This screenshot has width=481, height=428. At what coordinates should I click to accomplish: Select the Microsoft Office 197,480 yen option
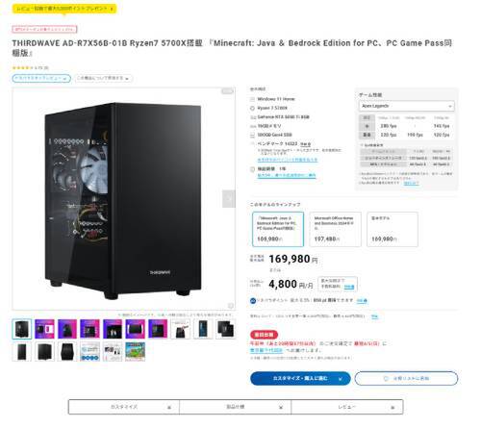pos(335,229)
